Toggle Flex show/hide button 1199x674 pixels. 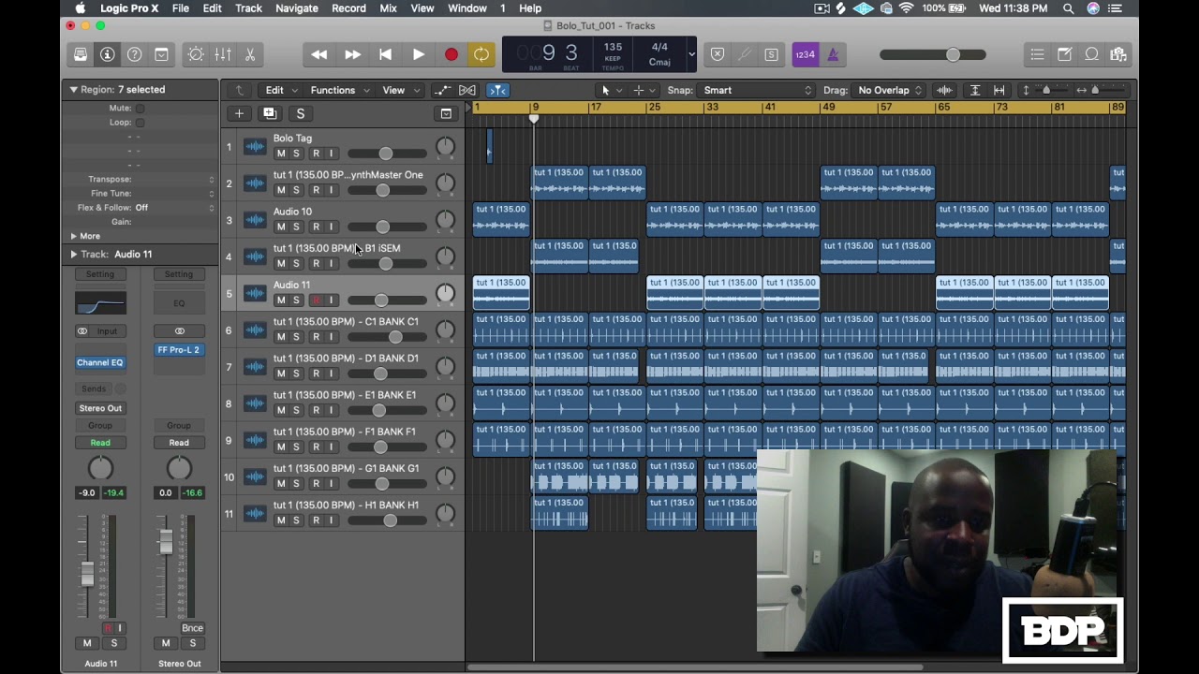[467, 90]
